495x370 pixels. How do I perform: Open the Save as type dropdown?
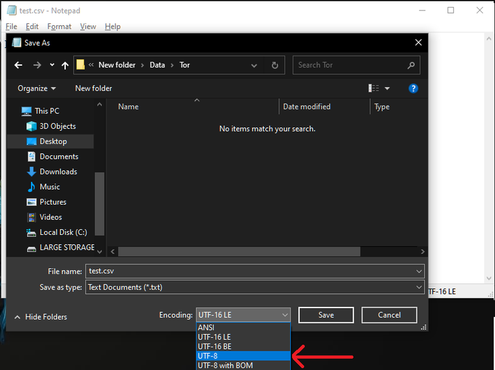click(255, 287)
